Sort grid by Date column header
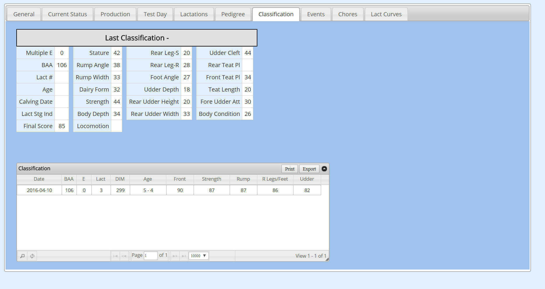Screen dimensions: 545x289 pos(39,179)
